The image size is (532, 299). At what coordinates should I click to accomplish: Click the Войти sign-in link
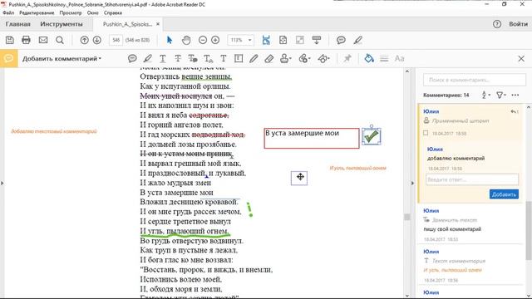[x=518, y=24]
